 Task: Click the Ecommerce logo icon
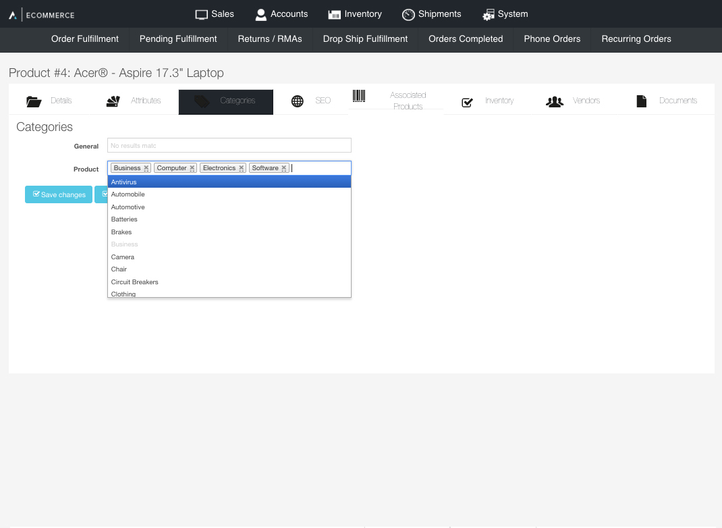(13, 16)
